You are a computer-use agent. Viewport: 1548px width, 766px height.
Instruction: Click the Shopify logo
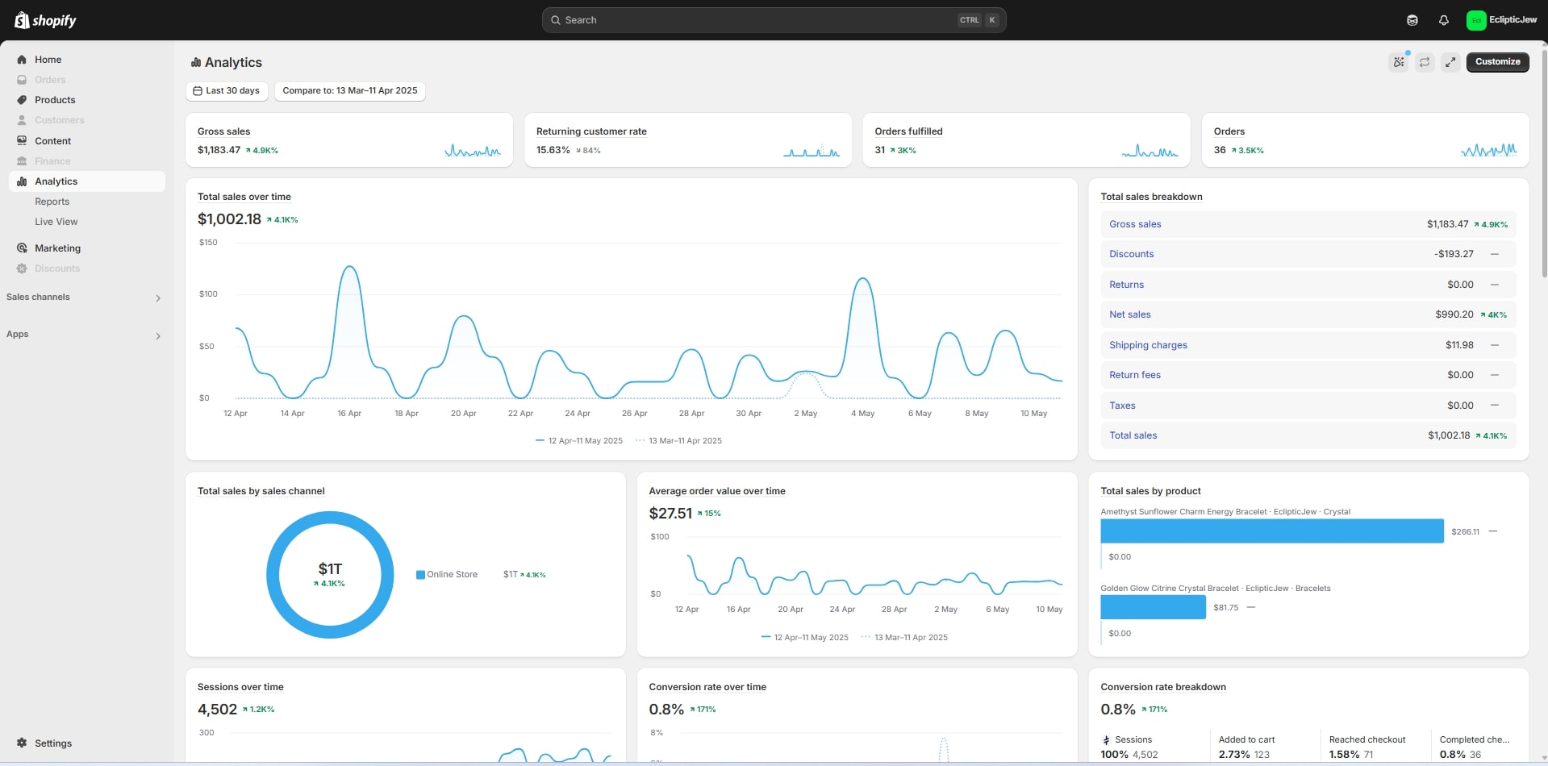pyautogui.click(x=45, y=20)
